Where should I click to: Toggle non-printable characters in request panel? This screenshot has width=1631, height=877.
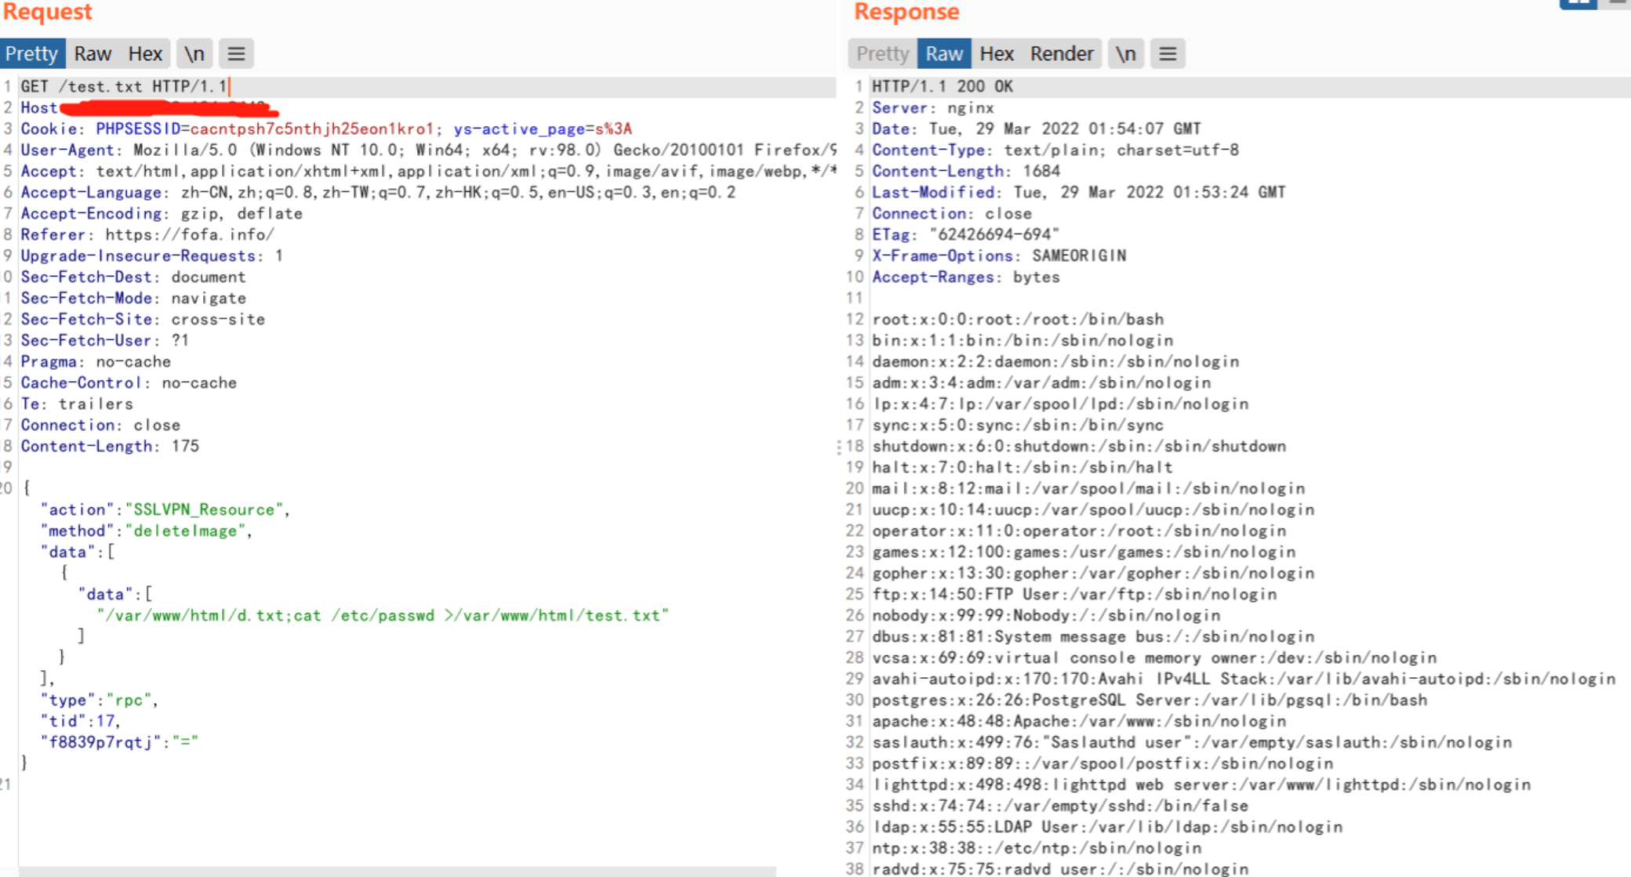tap(194, 54)
